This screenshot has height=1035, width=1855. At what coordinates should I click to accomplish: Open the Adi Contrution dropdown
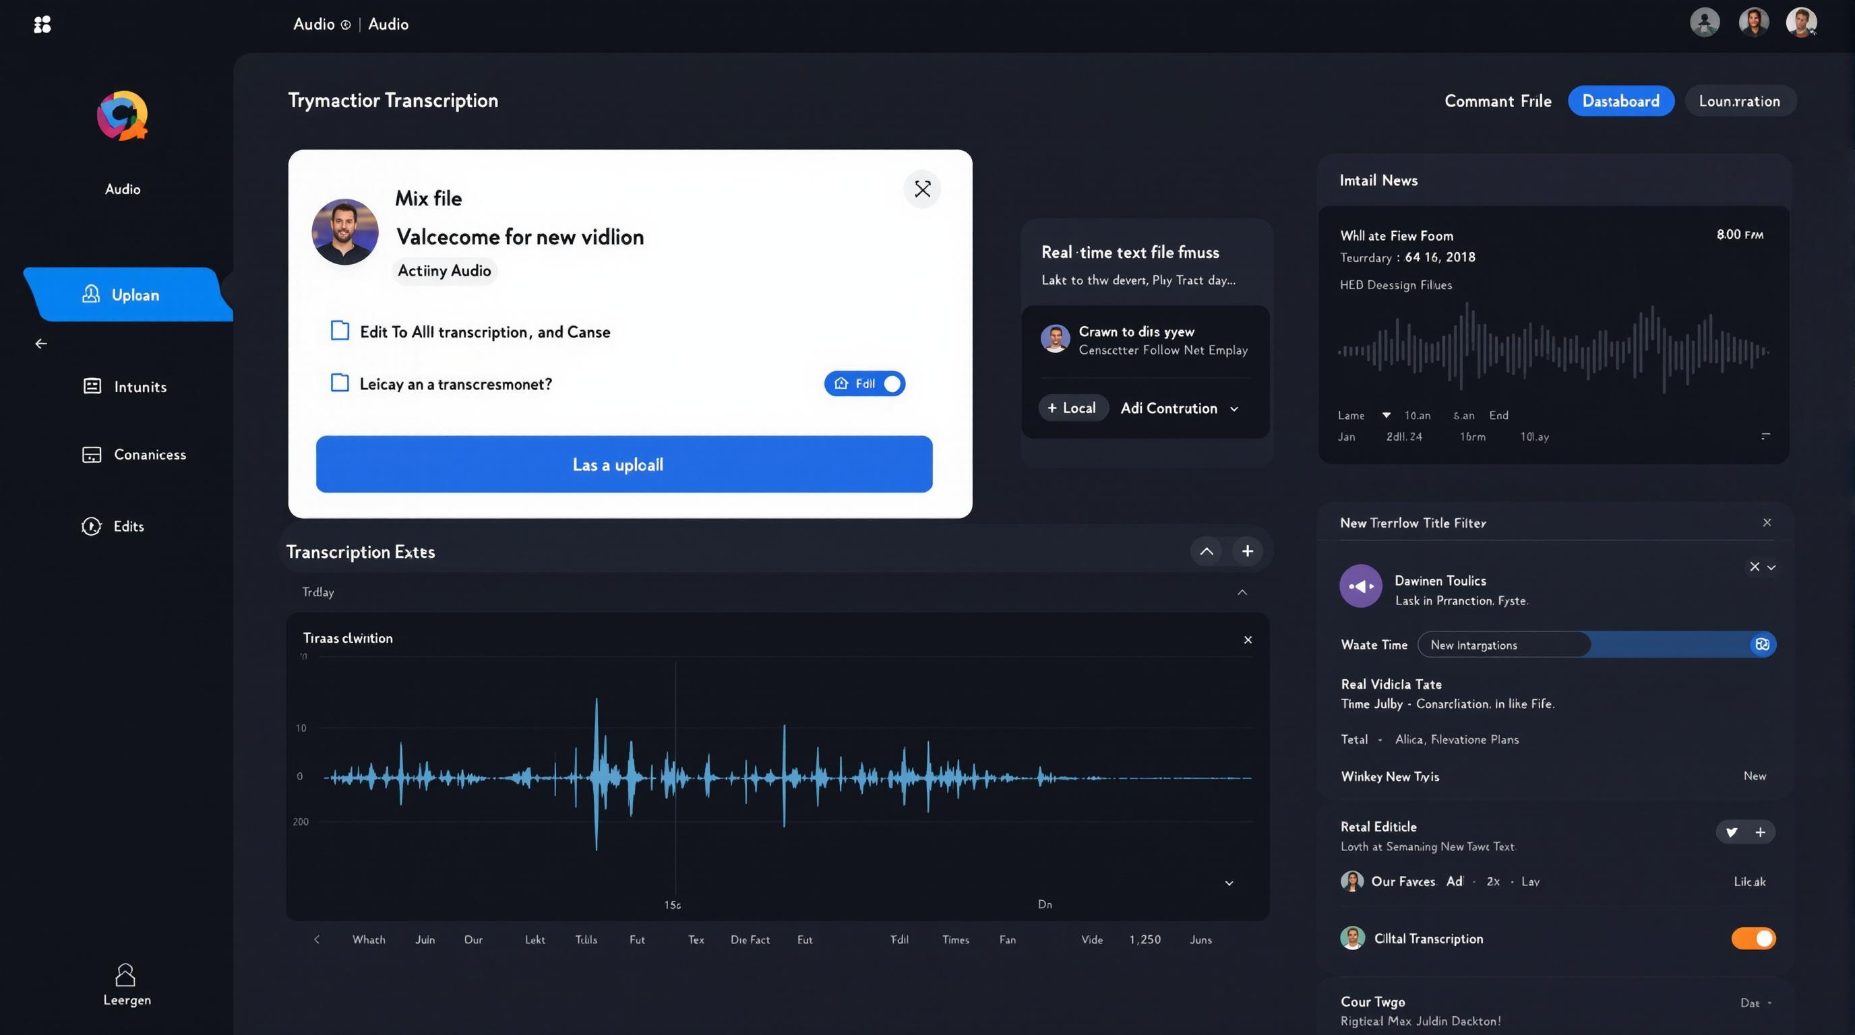[1179, 408]
